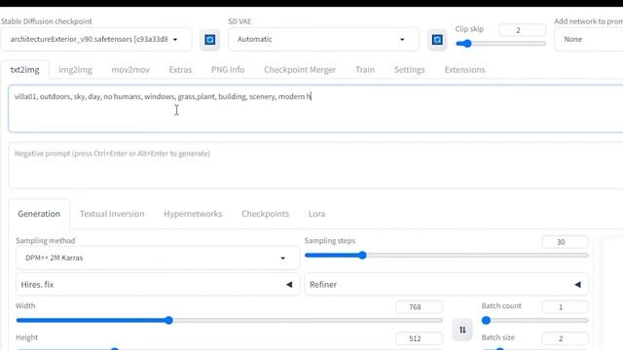Select the Lora sub-tab
This screenshot has height=350, width=623.
coord(316,214)
